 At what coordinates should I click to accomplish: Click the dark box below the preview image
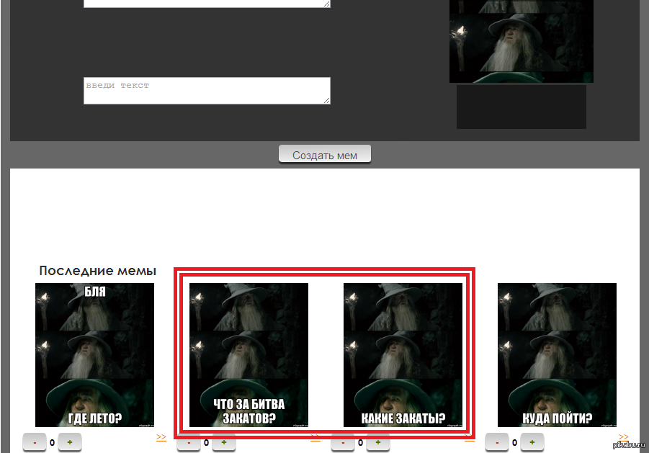point(521,107)
